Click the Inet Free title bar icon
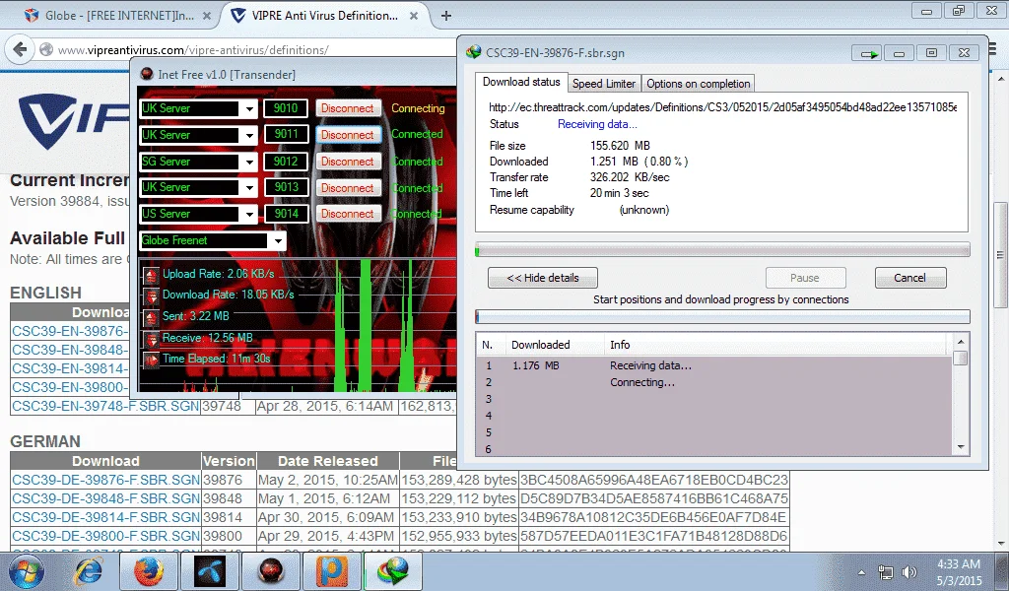The height and width of the screenshot is (591, 1009). (147, 74)
